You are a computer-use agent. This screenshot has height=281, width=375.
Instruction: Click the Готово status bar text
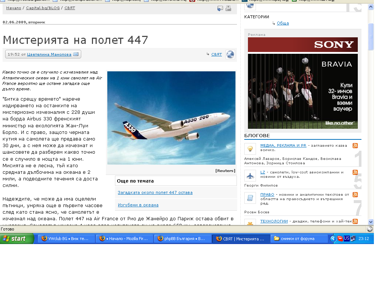[x=7, y=229]
